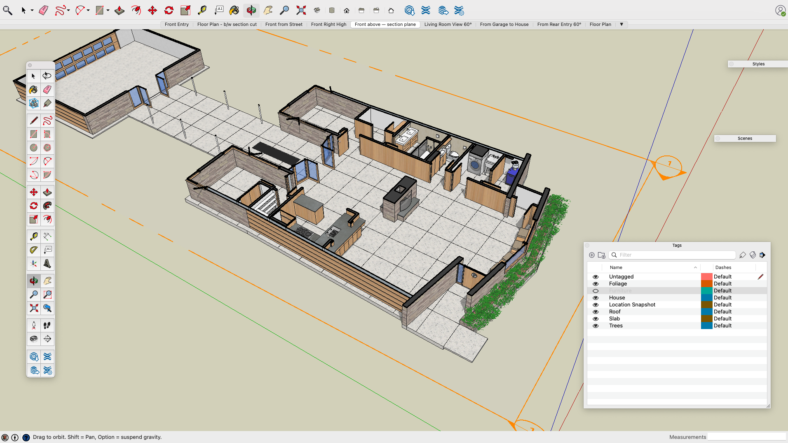Hide the Foliage tag
Image resolution: width=788 pixels, height=443 pixels.
596,284
